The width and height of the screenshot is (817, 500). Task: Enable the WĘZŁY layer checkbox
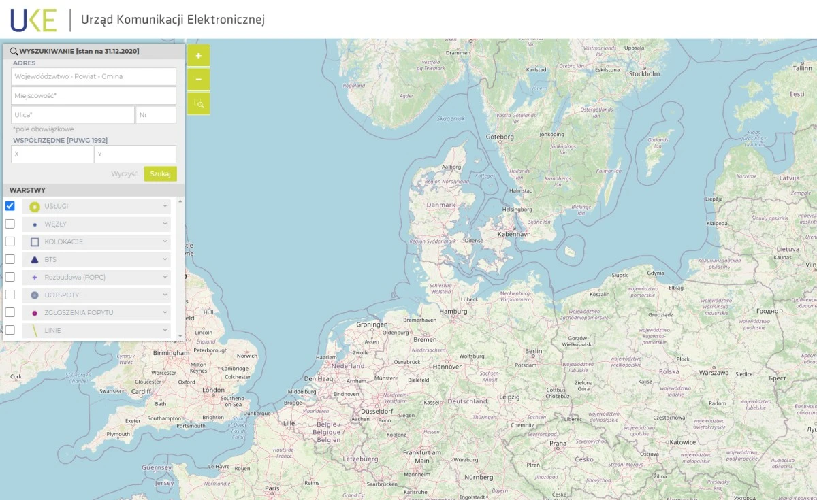[x=10, y=224]
